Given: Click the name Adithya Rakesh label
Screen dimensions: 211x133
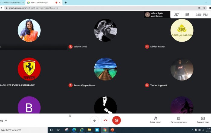Looking at the screenshot, I should coord(158,46).
